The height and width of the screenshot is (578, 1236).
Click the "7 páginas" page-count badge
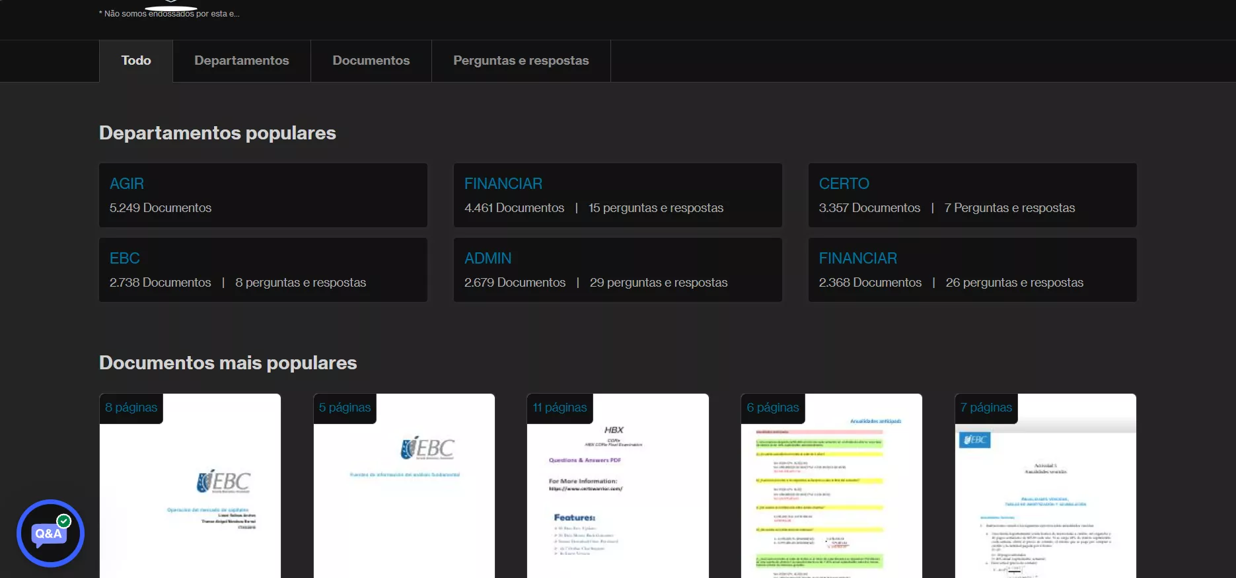click(986, 408)
